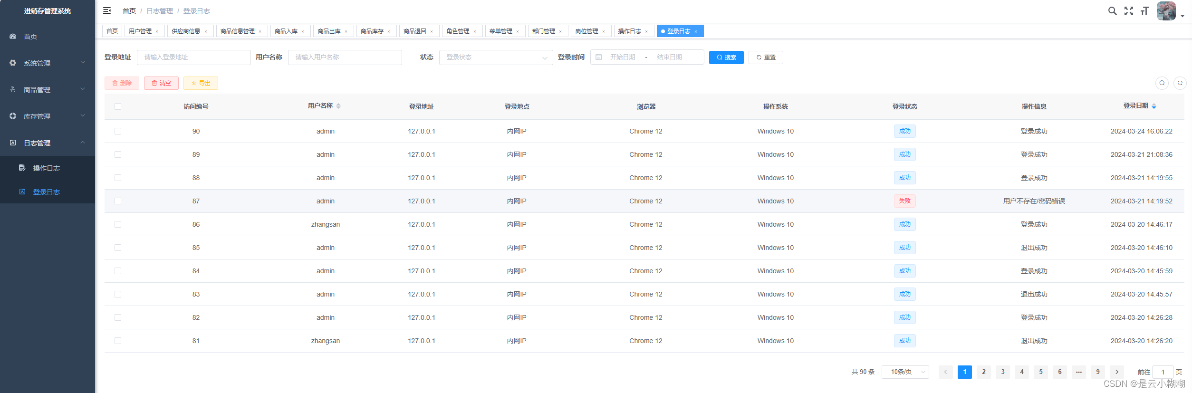Click the 前往 page number input
The height and width of the screenshot is (393, 1192).
1163,372
